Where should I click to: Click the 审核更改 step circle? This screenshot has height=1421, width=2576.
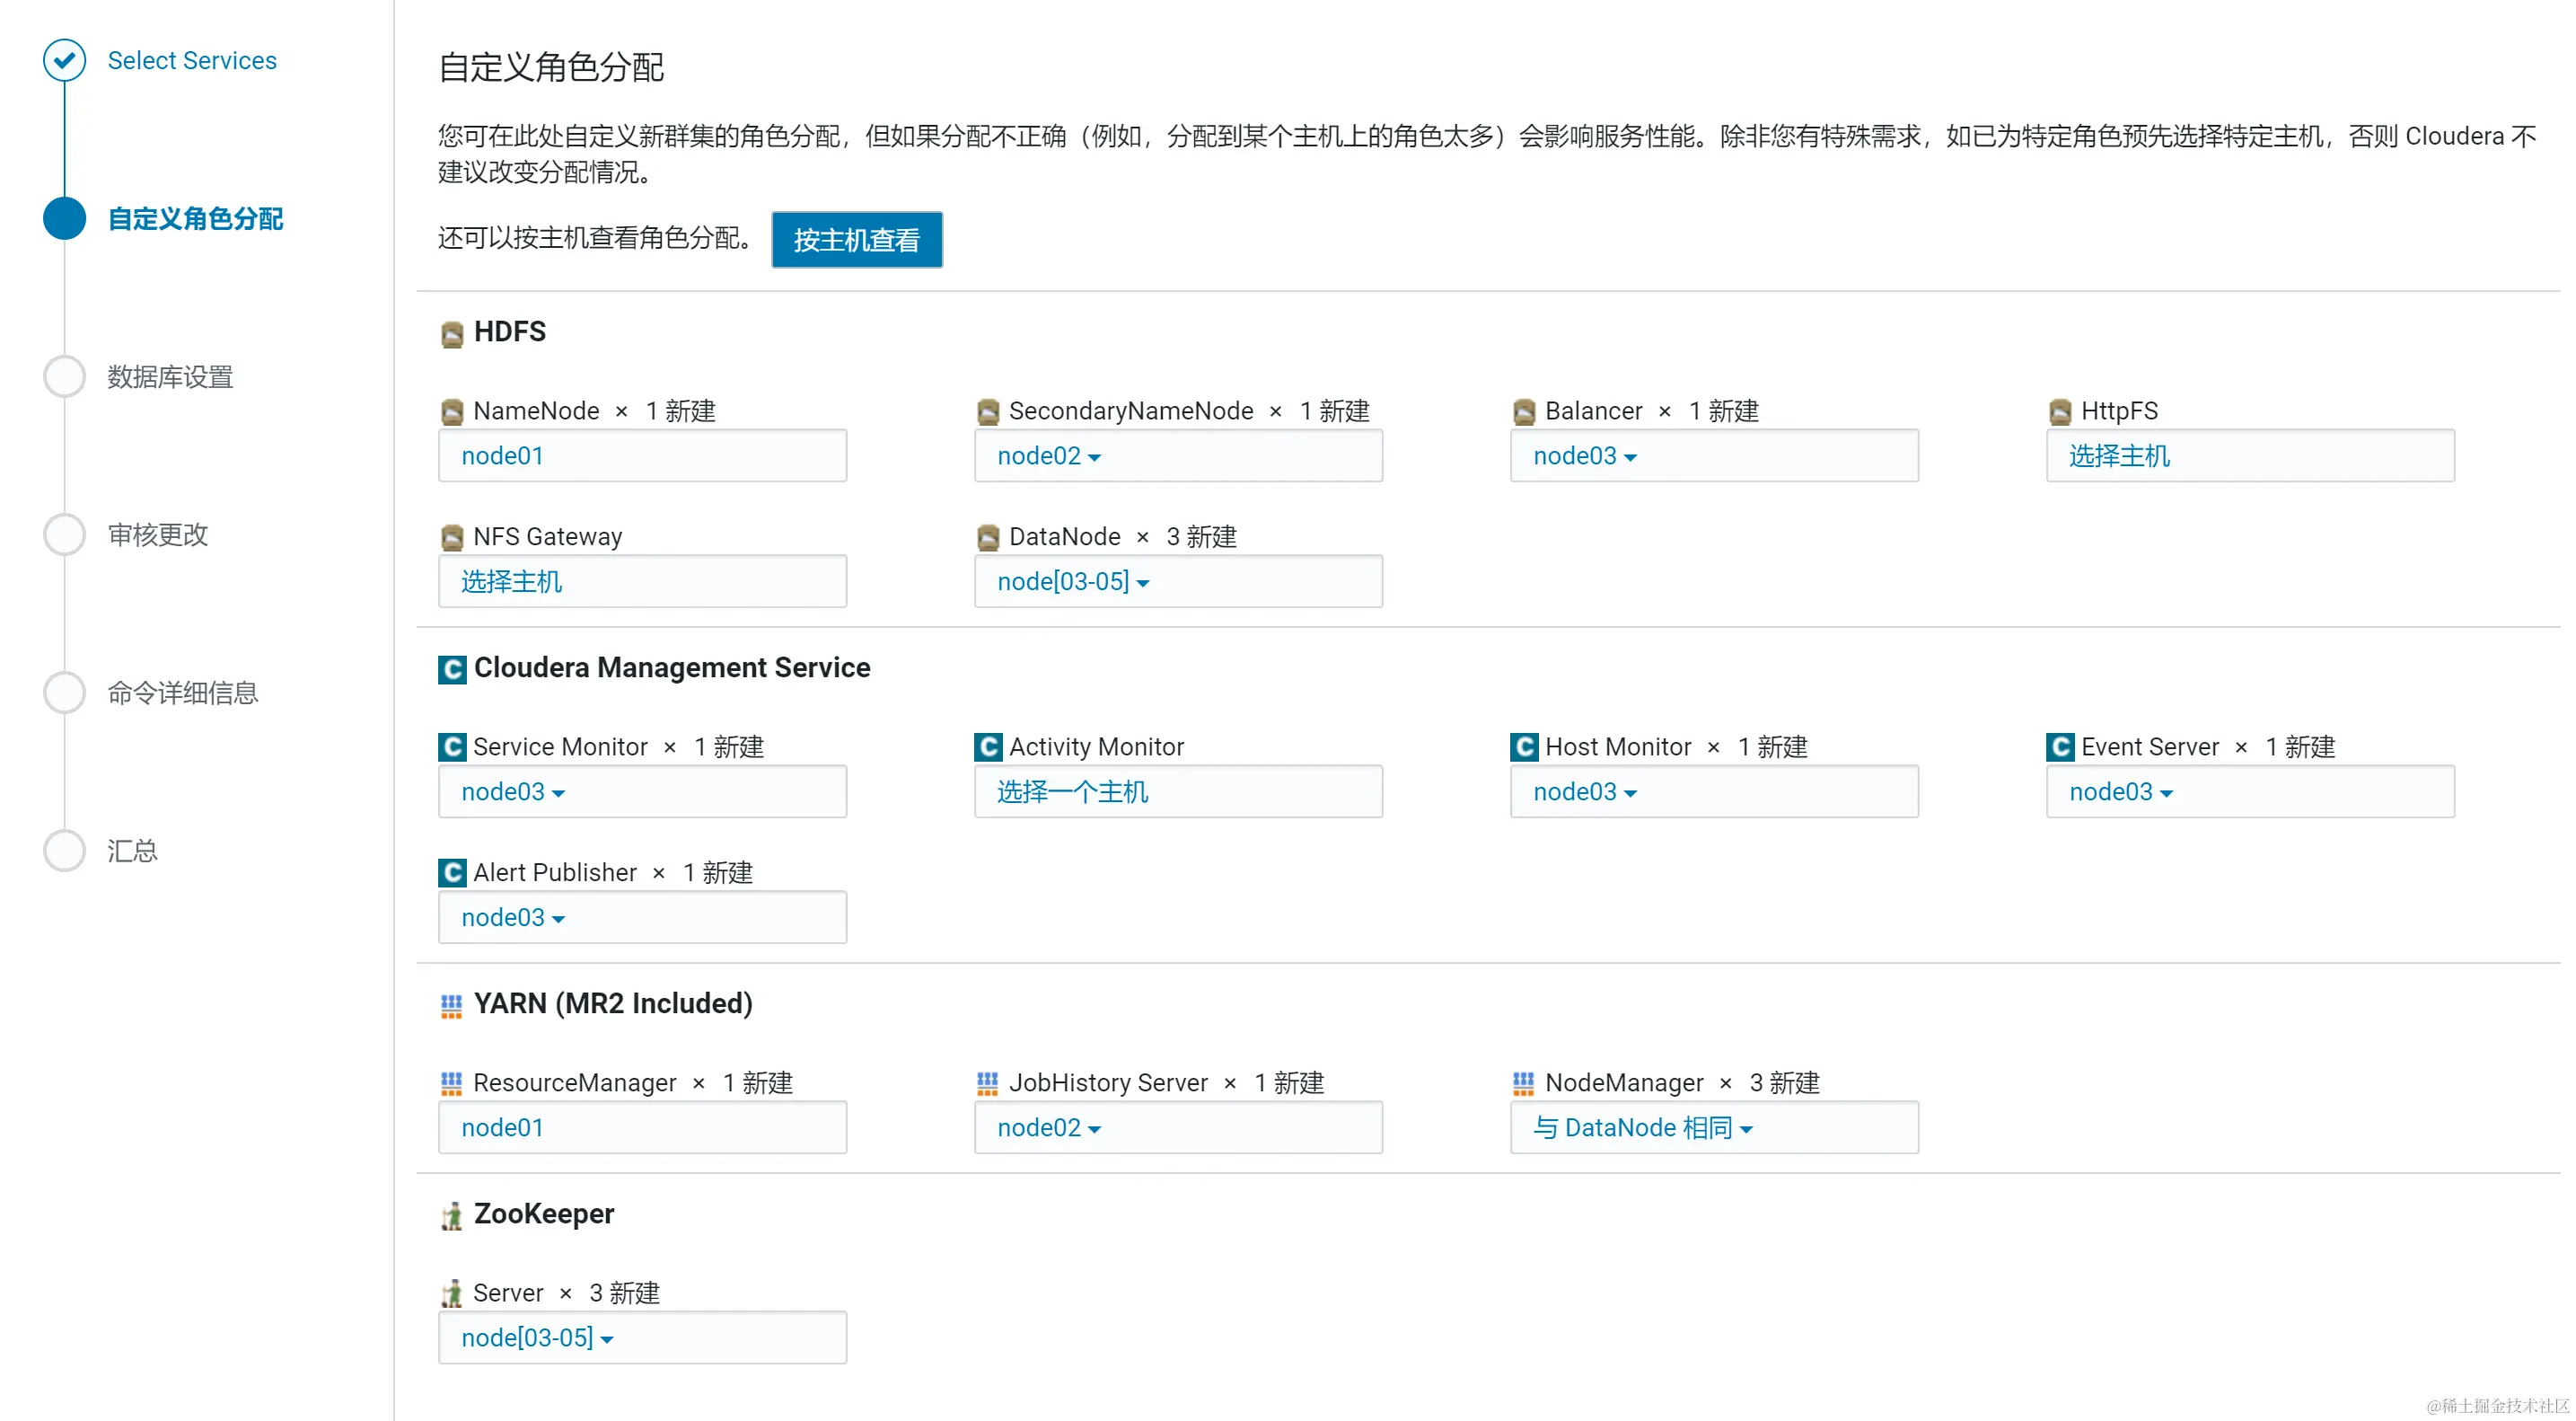65,535
